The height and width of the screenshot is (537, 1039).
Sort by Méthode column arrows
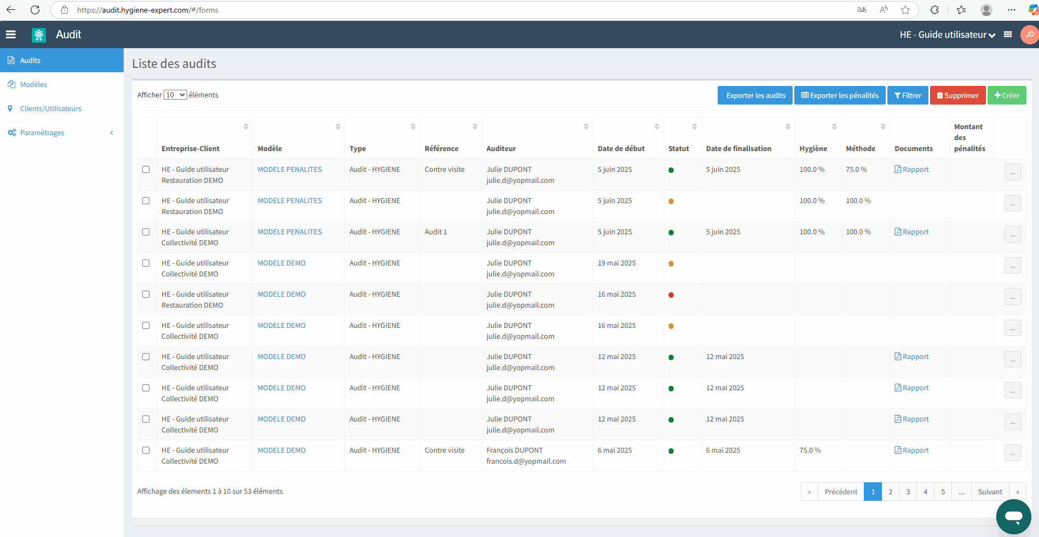coord(883,126)
